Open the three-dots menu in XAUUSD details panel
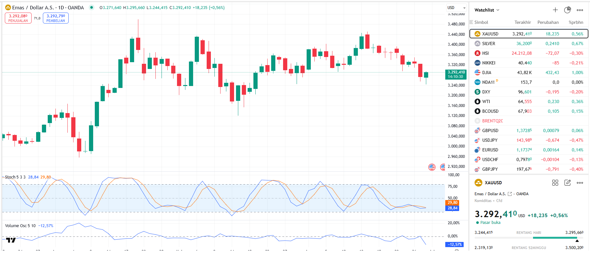590x269 pixels. pyautogui.click(x=580, y=183)
